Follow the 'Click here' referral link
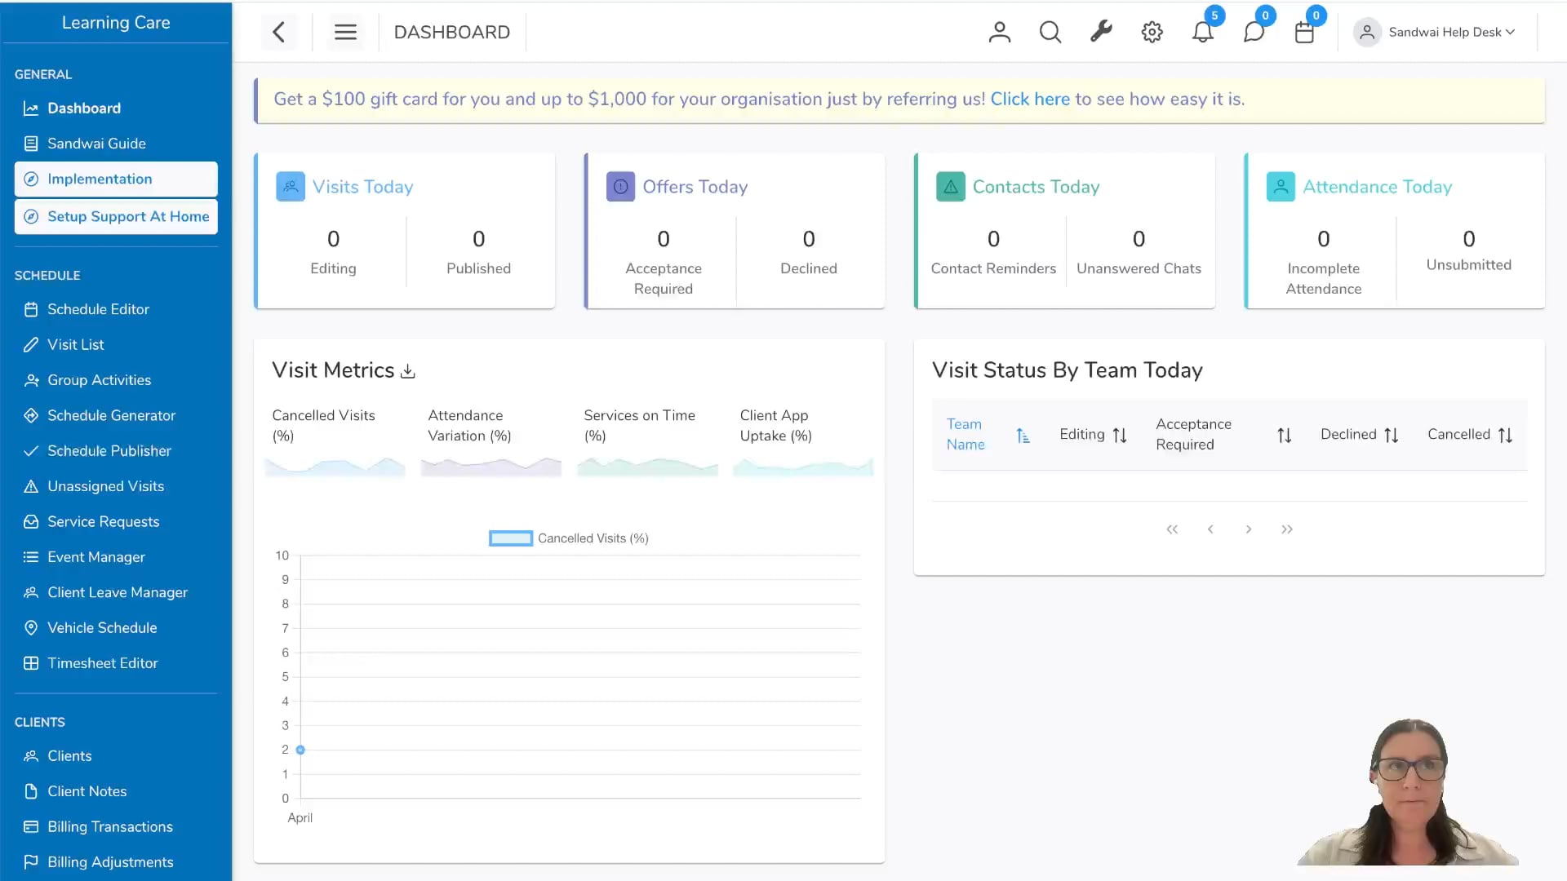 [1030, 100]
